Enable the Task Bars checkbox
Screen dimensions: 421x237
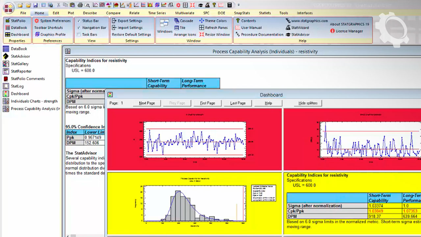(79, 35)
